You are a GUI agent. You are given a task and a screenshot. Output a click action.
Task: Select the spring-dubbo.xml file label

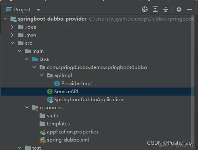point(68,140)
